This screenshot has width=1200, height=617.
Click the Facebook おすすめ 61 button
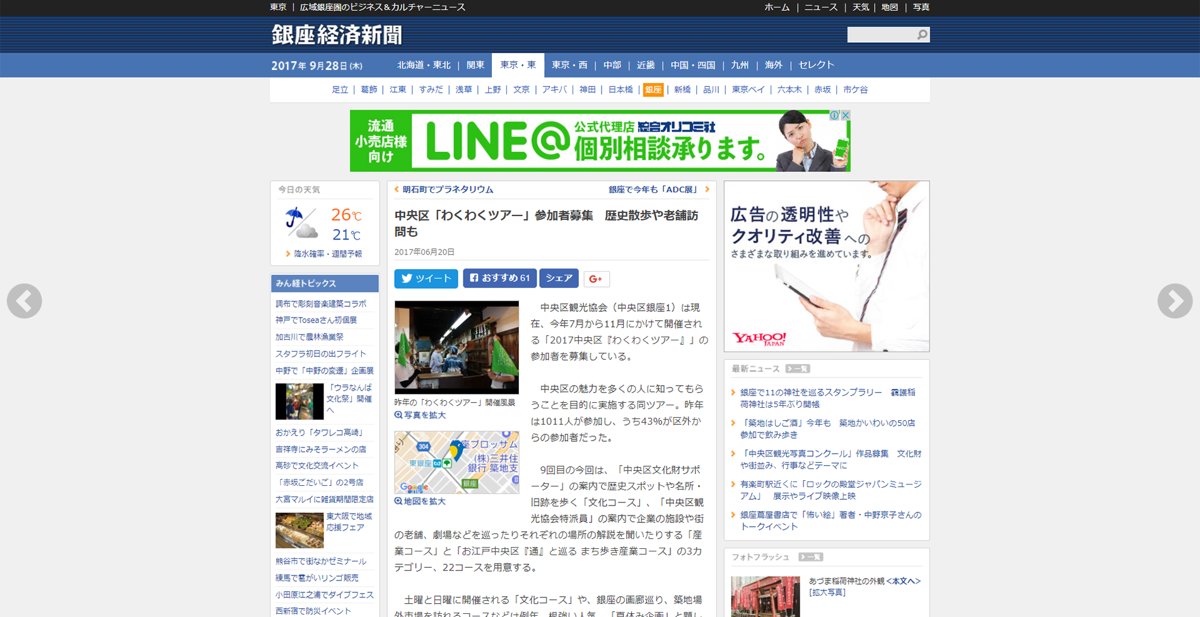click(499, 278)
